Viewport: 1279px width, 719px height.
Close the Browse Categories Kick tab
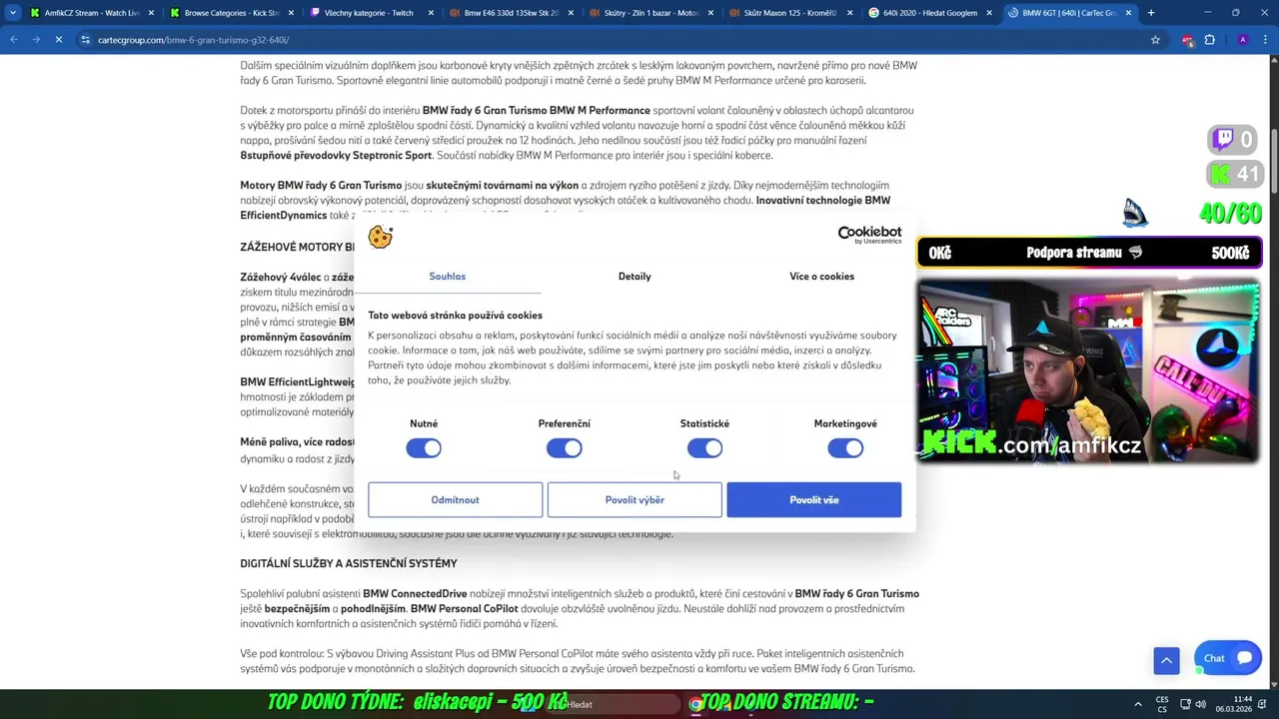tap(292, 13)
